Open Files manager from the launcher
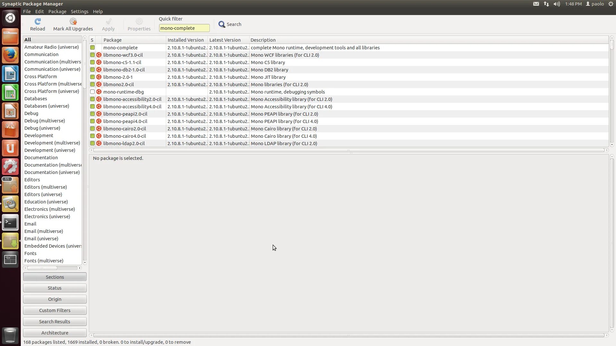616x346 pixels. (10, 37)
